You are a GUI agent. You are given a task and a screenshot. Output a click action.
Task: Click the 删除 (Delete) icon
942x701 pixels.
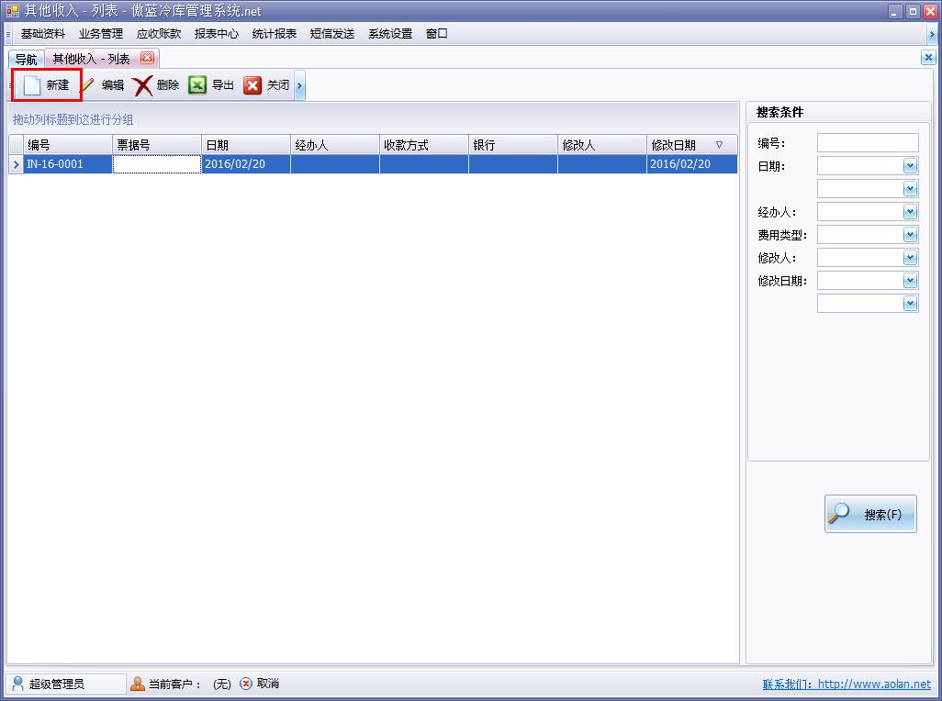pos(142,84)
